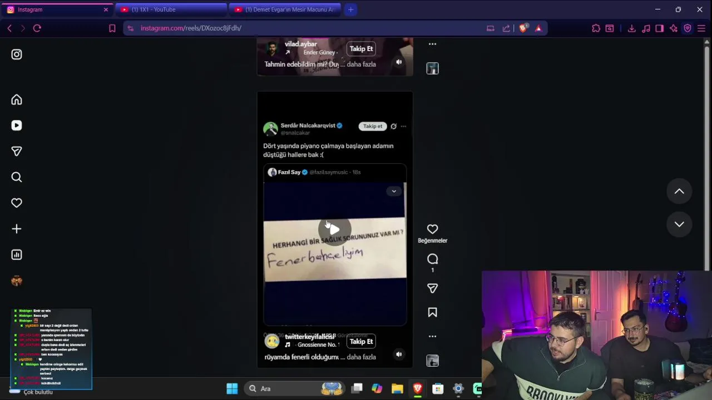Screen dimensions: 712x400
Task: Open comments on the current reel
Action: (432, 259)
